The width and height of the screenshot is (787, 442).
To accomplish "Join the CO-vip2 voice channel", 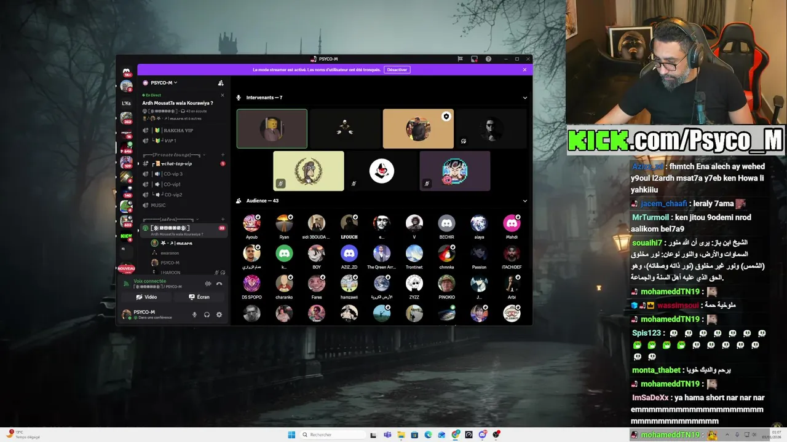I will point(183,195).
